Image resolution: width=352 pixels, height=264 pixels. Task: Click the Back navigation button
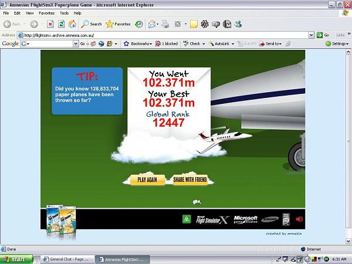pyautogui.click(x=12, y=24)
